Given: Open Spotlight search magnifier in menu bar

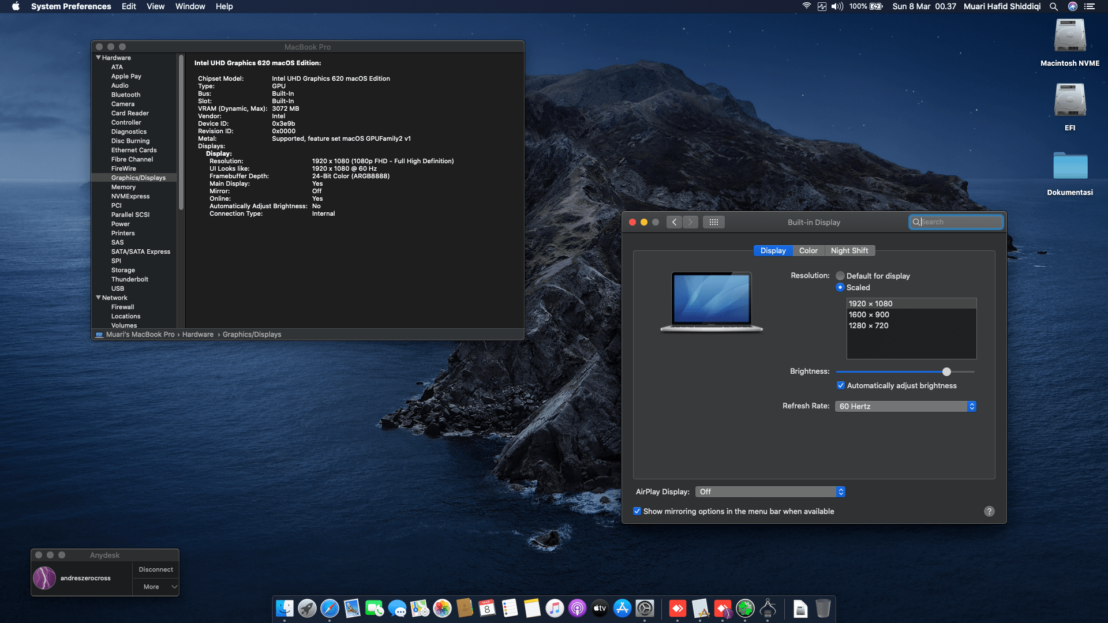Looking at the screenshot, I should 1054,6.
